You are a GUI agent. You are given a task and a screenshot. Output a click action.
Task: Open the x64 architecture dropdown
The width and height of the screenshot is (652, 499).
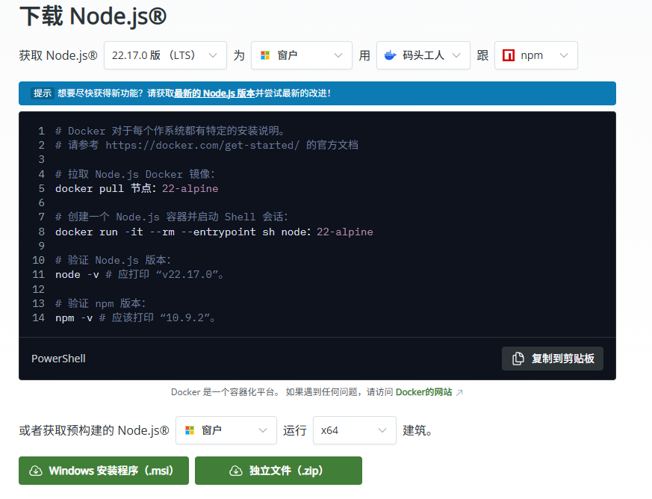click(x=355, y=430)
